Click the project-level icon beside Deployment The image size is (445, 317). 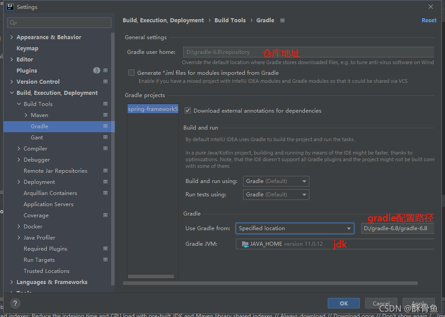click(106, 182)
